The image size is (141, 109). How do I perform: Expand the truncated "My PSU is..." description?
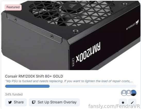pyautogui.click(x=69, y=81)
